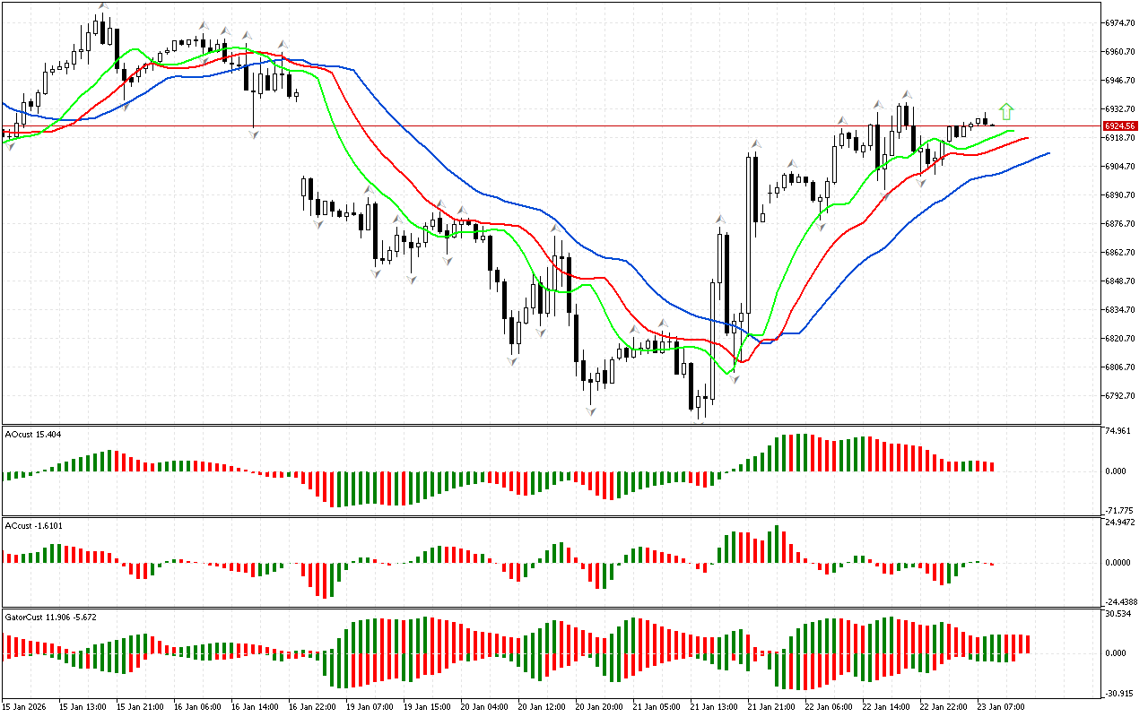
Task: Select right end of blue Alligator line
Action: pos(1048,153)
